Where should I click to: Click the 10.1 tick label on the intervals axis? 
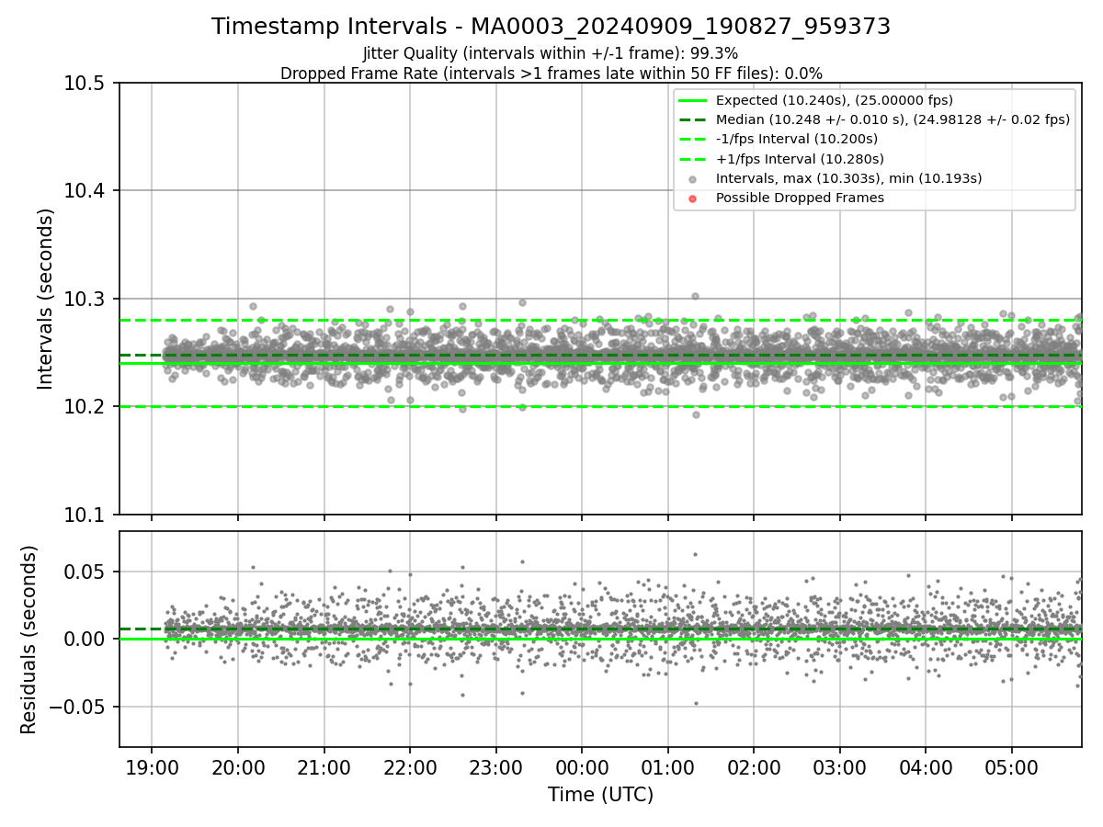[86, 515]
